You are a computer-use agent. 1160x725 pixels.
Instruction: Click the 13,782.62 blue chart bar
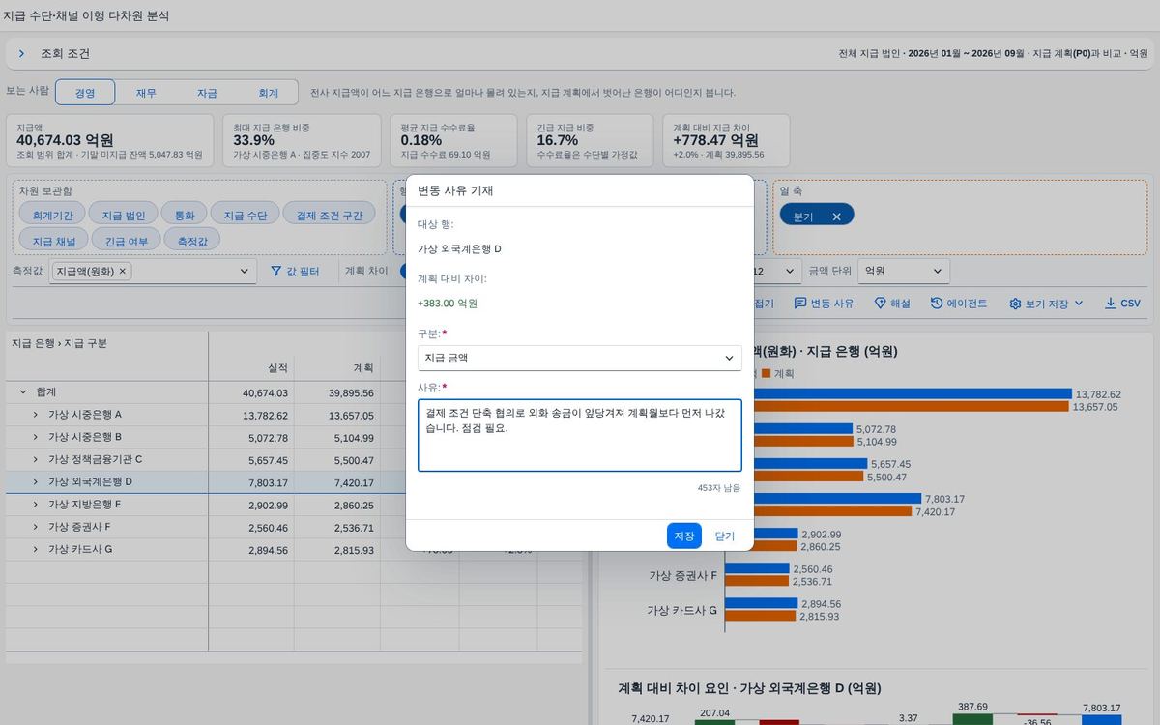(x=913, y=394)
